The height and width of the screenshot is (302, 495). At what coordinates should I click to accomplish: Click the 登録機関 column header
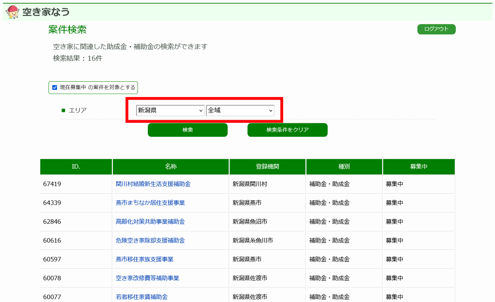pos(267,167)
